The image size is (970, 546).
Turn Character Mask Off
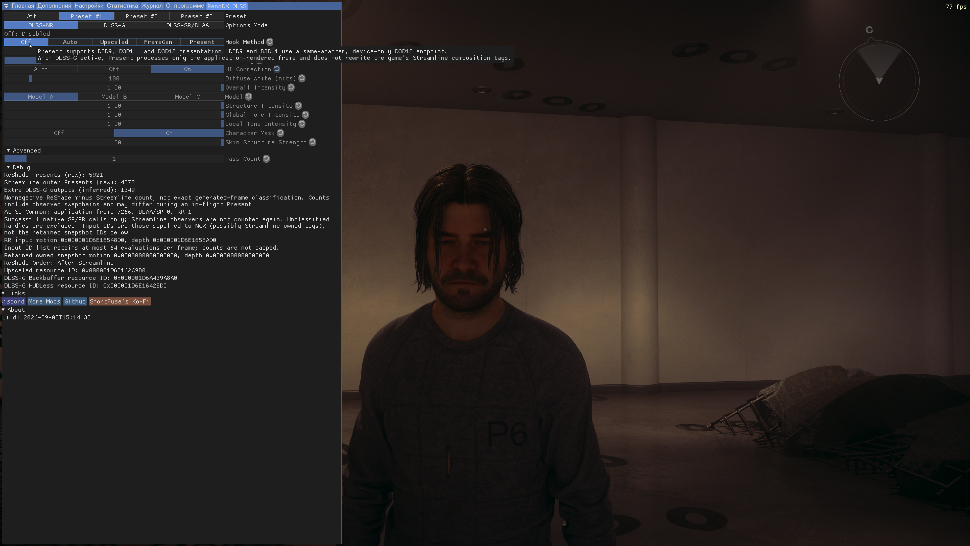(59, 133)
